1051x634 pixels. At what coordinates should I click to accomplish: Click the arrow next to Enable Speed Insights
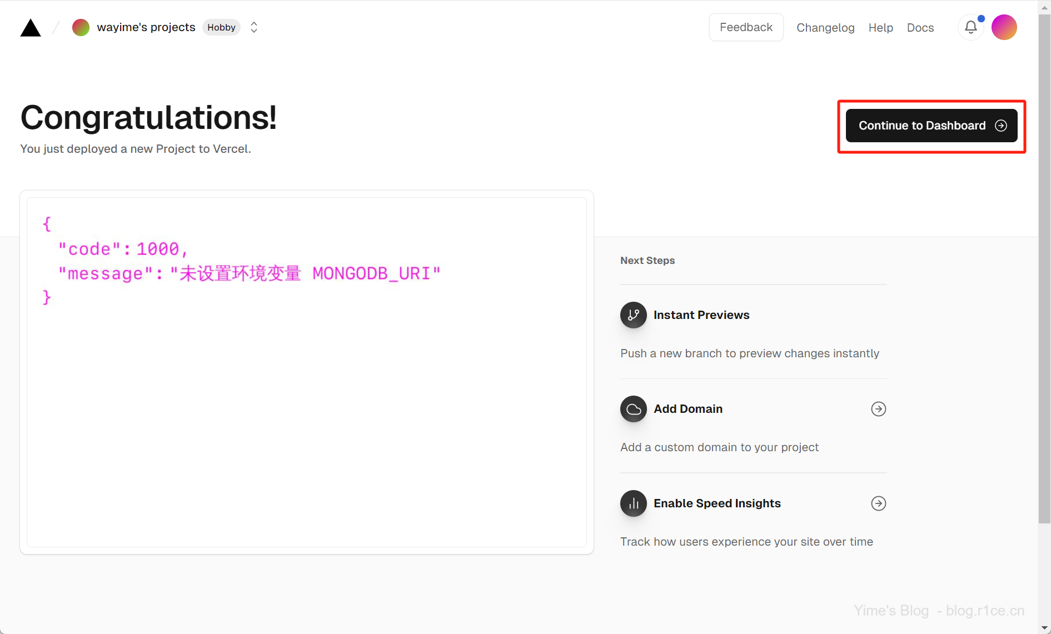coord(878,503)
